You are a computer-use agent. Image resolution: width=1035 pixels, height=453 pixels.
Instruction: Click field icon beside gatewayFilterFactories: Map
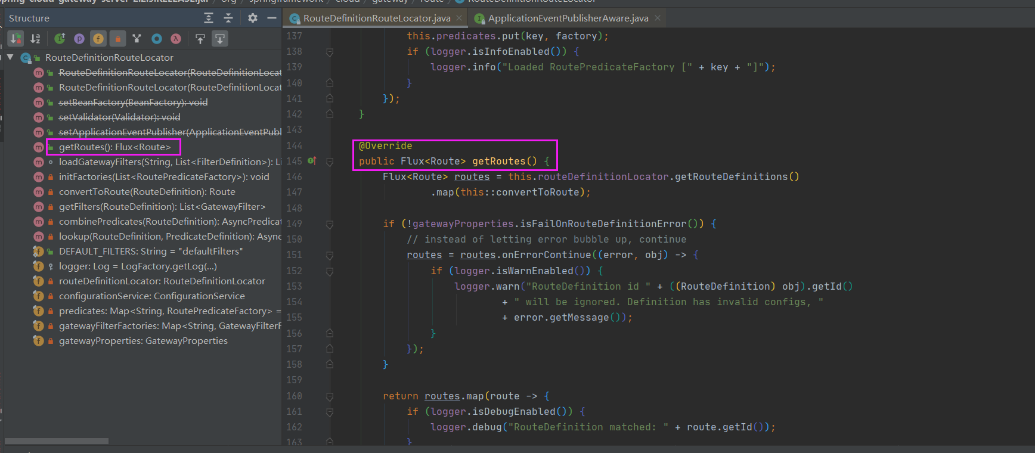(39, 326)
